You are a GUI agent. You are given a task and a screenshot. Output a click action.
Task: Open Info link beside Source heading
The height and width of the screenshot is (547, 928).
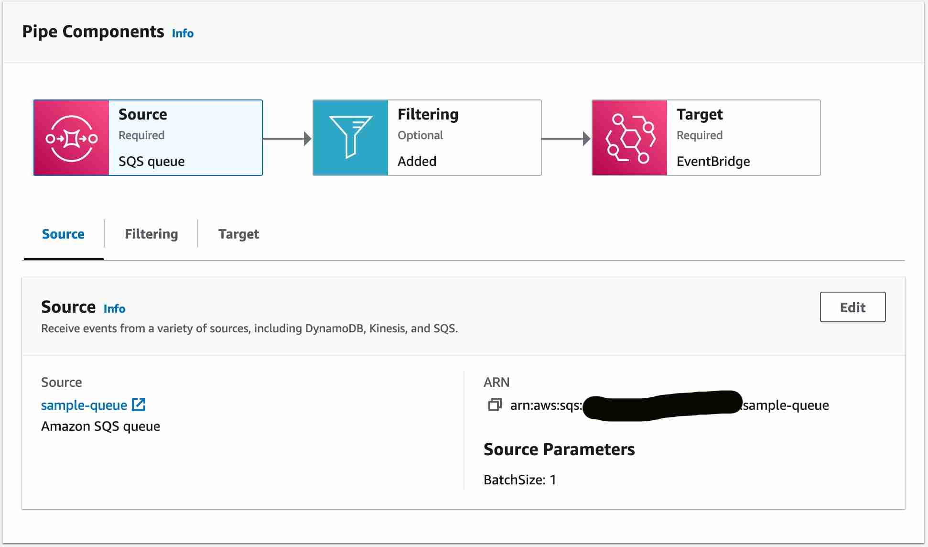[x=114, y=309]
